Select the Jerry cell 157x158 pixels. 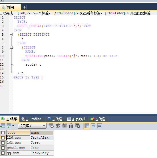[42, 143]
